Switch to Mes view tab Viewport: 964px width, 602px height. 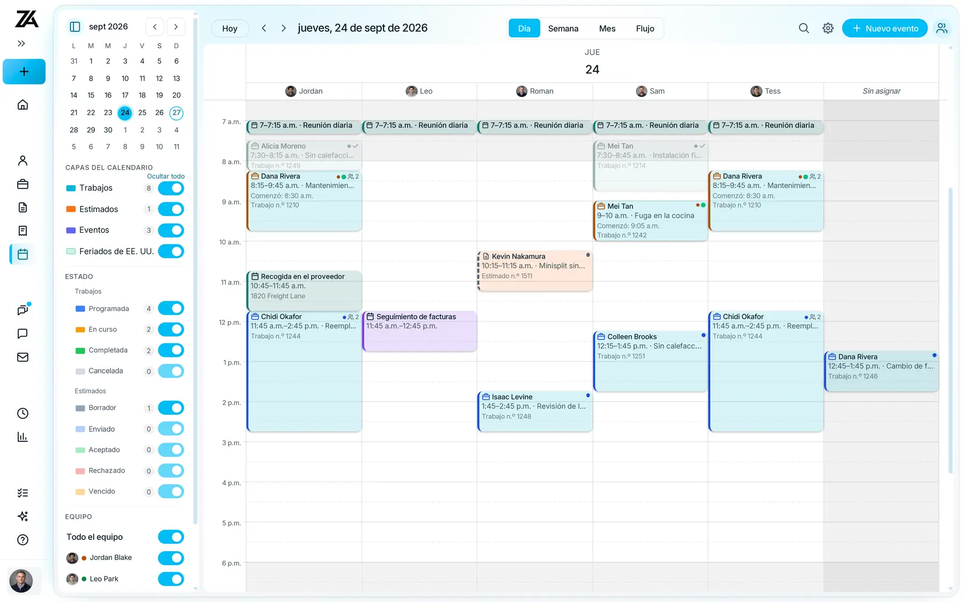[x=607, y=28]
